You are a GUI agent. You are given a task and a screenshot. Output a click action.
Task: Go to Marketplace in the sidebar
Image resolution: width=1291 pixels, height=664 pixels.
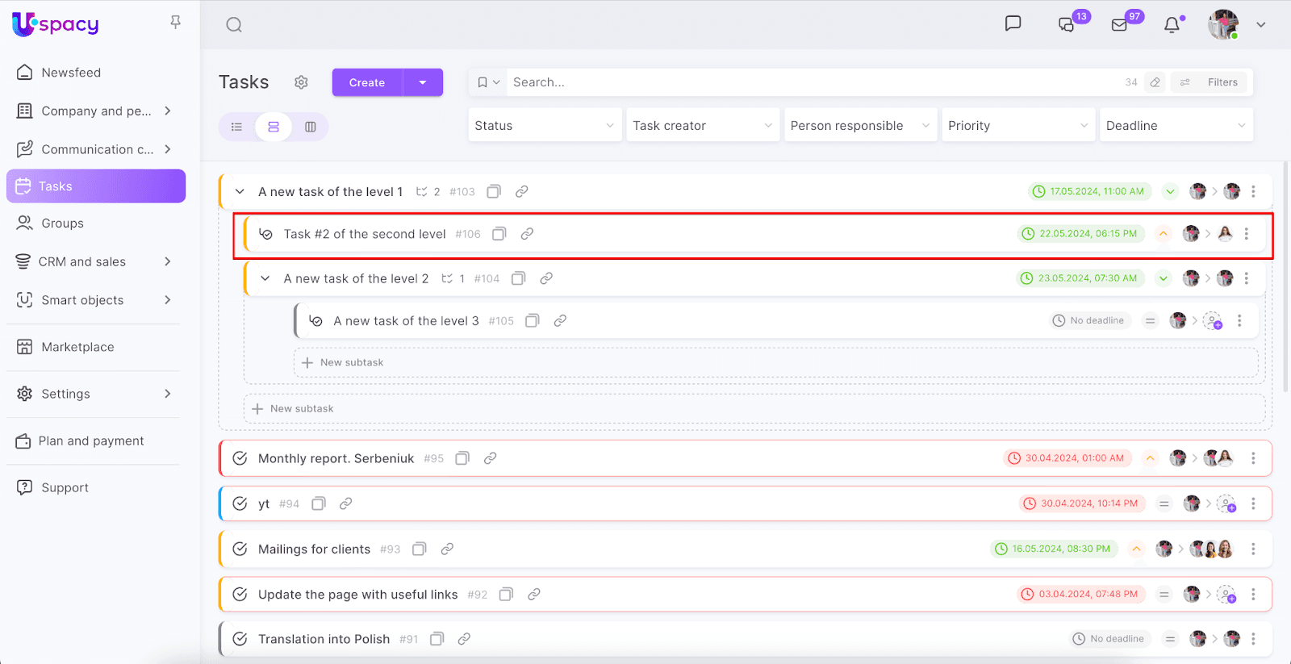77,347
